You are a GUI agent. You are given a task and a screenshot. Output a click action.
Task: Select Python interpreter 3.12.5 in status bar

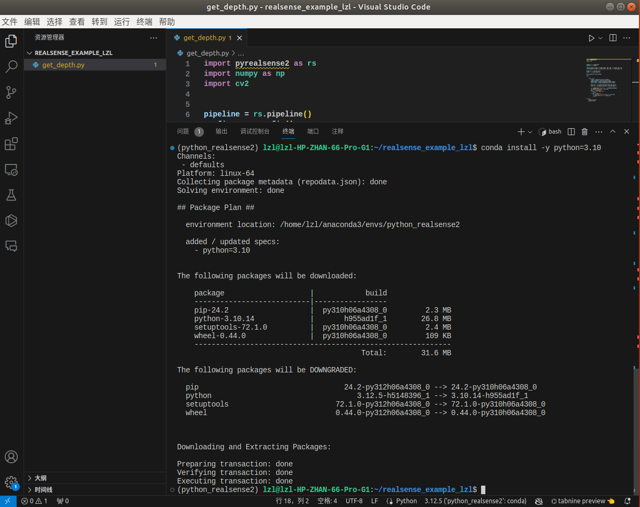click(x=475, y=501)
